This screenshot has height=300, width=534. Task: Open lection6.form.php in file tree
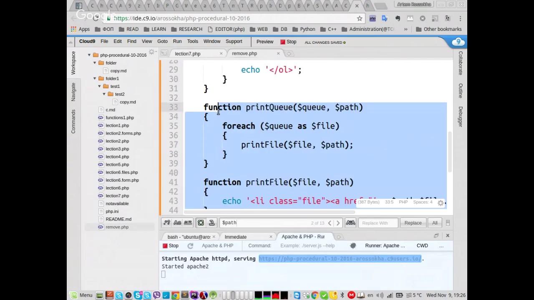coord(122,180)
